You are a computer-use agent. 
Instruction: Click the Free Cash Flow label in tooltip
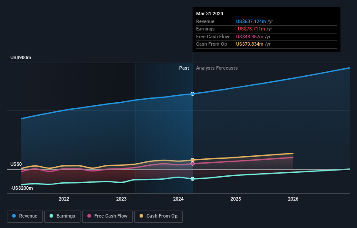[x=213, y=37]
